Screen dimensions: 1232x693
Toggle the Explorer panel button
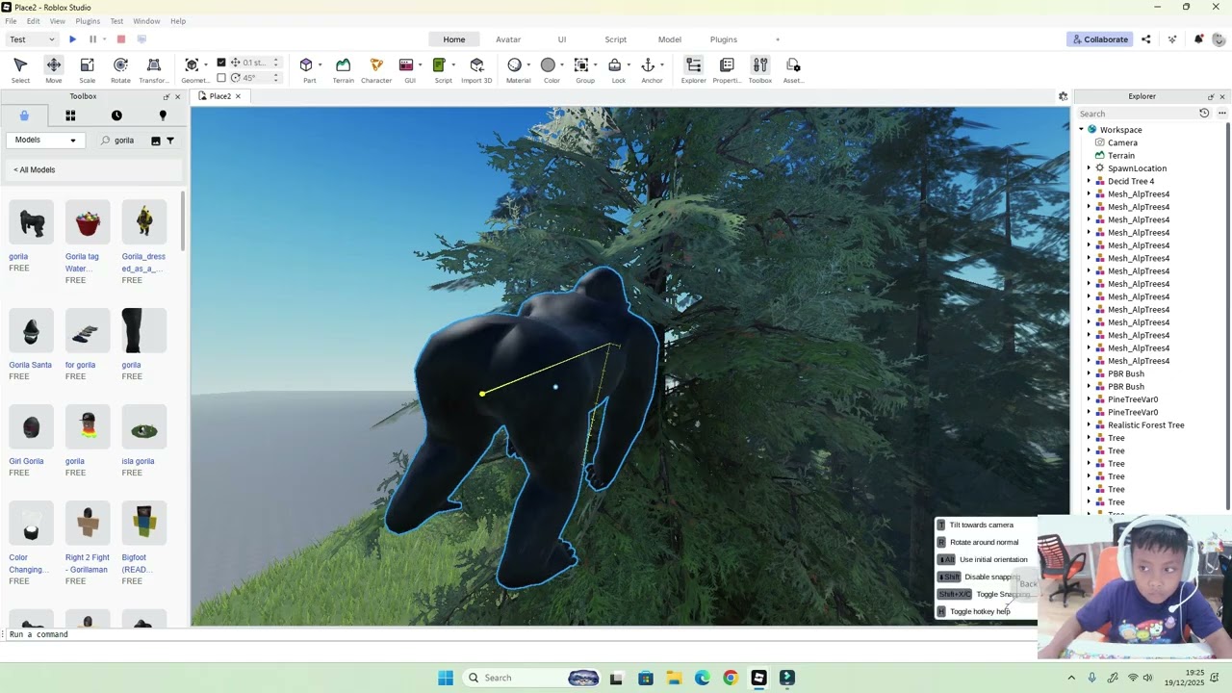pyautogui.click(x=693, y=69)
